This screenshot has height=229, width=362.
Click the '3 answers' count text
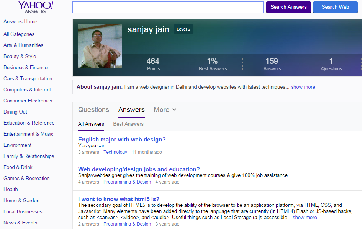click(88, 152)
